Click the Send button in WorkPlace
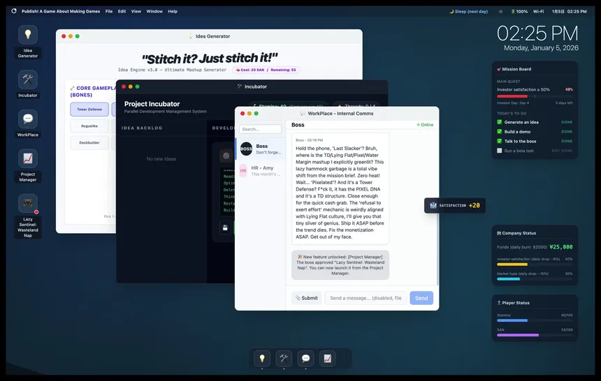This screenshot has width=601, height=381. point(421,298)
